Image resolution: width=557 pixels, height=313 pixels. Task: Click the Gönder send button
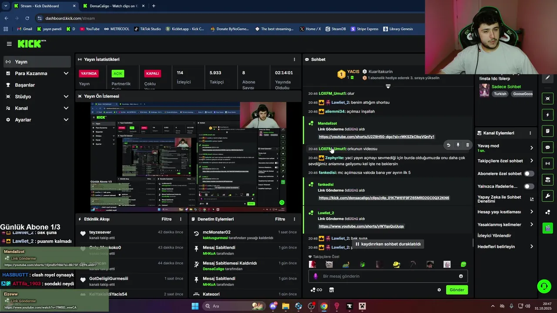(x=457, y=290)
